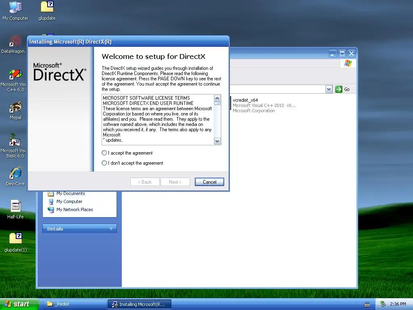Screen dimensions: 413x310
Task: Click the keyboard icon in the taskbar
Action: (x=367, y=304)
